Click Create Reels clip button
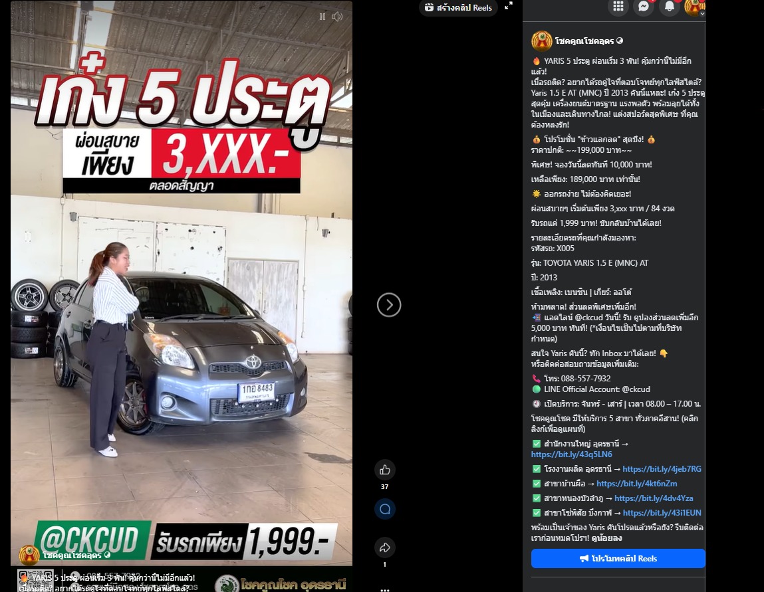Screen dimensions: 764x592 click(458, 8)
